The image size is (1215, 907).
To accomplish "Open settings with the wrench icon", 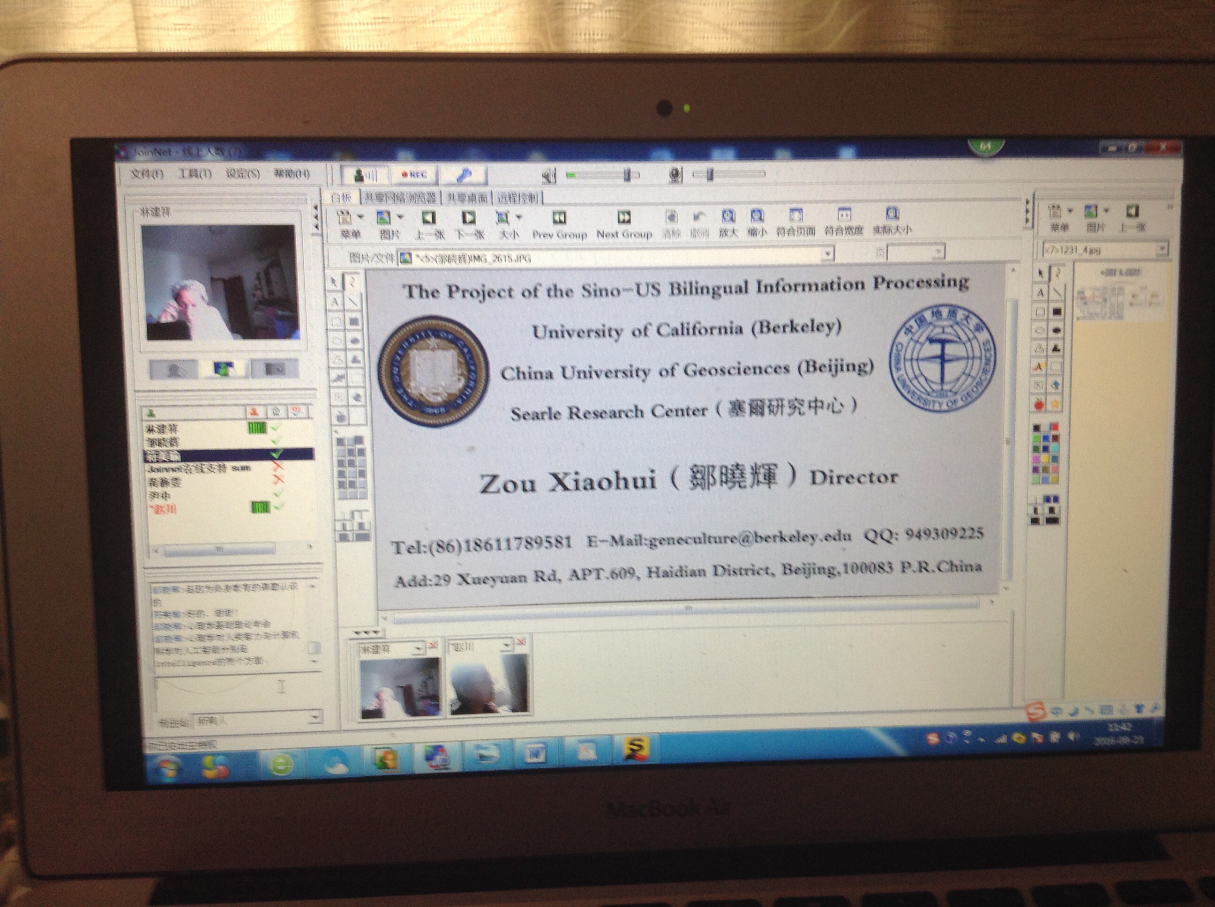I will 463,175.
